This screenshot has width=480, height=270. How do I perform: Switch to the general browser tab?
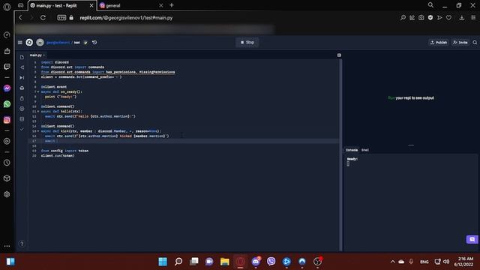[131, 5]
